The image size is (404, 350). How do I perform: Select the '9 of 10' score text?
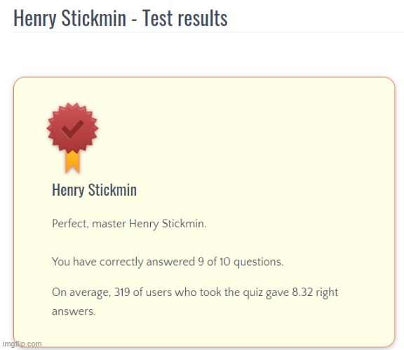214,262
